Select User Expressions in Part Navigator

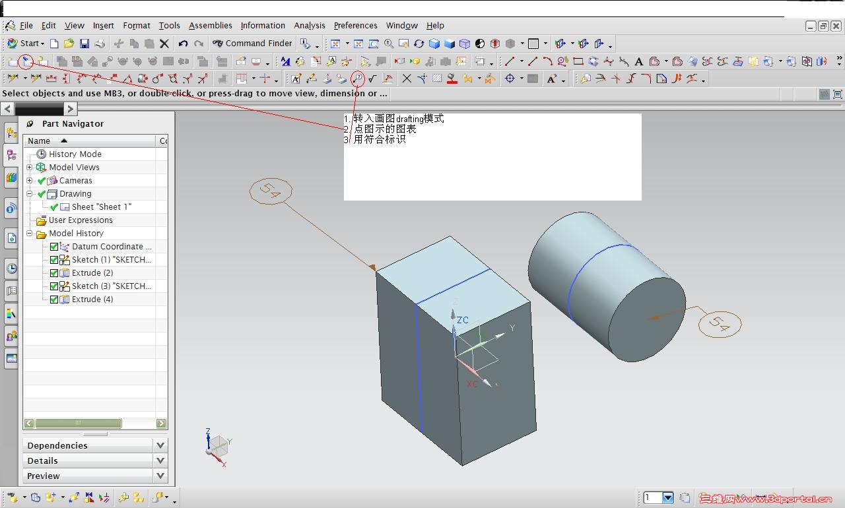coord(81,220)
